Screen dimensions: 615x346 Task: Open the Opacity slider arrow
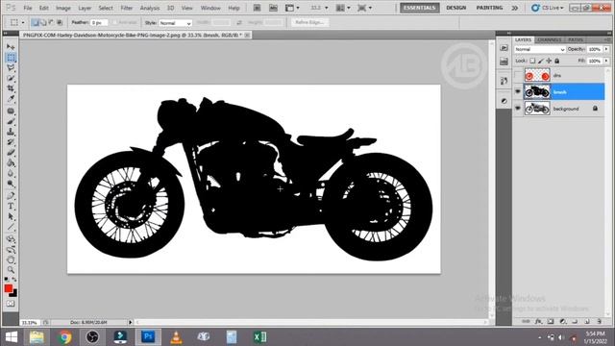606,49
